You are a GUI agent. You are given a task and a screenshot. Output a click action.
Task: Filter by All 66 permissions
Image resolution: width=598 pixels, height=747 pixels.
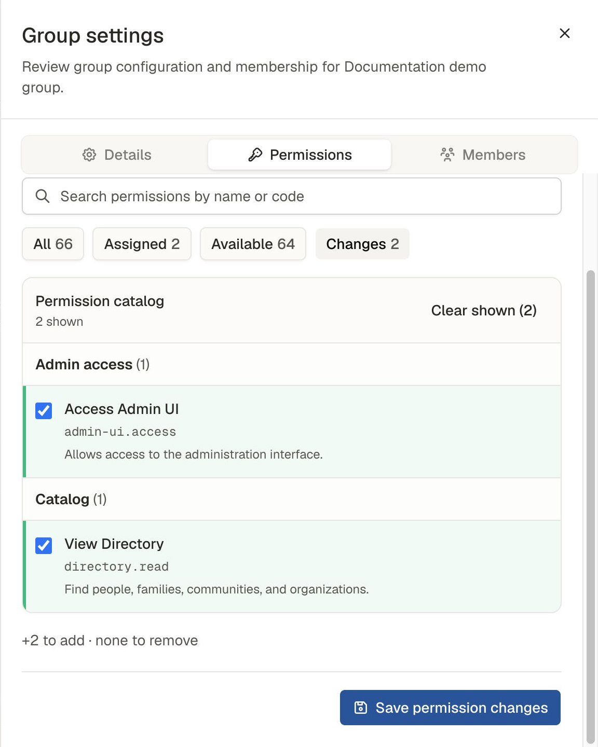tap(53, 244)
